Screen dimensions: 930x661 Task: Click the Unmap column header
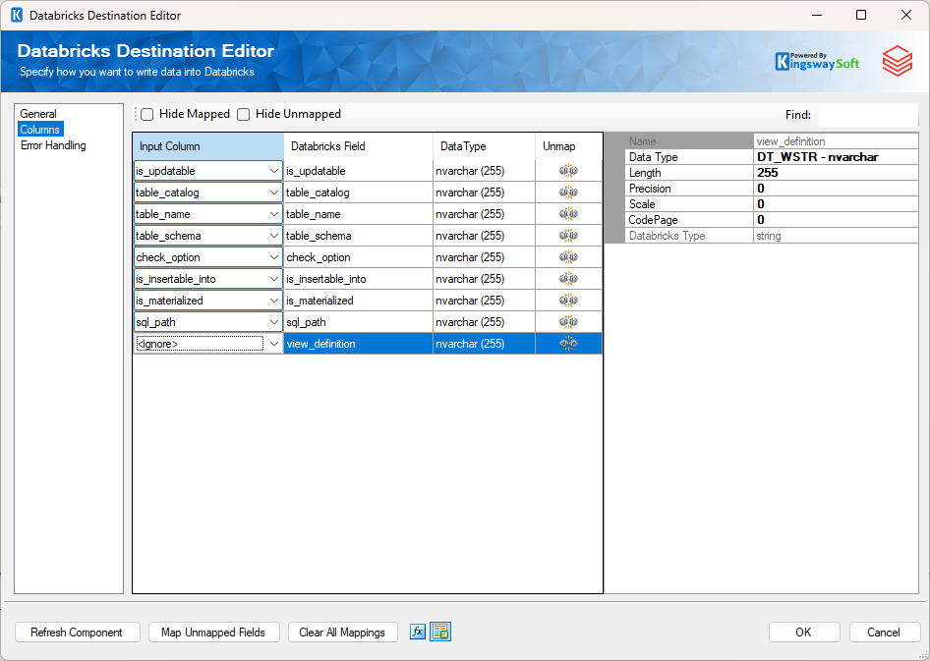[569, 146]
